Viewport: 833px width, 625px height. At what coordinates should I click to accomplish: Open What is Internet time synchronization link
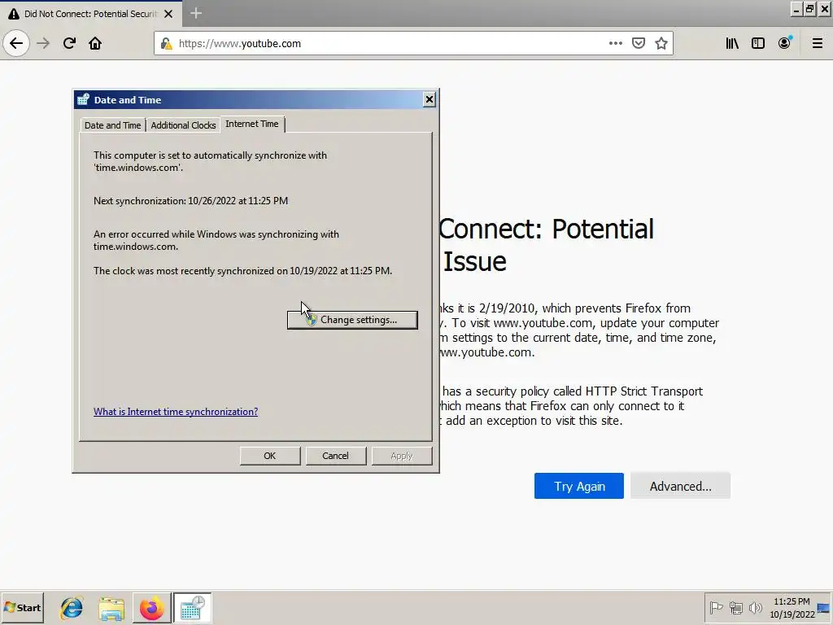(x=176, y=411)
